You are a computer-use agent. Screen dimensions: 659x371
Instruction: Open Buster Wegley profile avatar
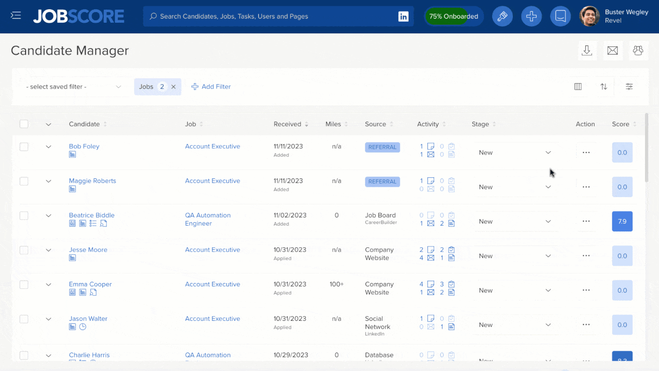[589, 16]
